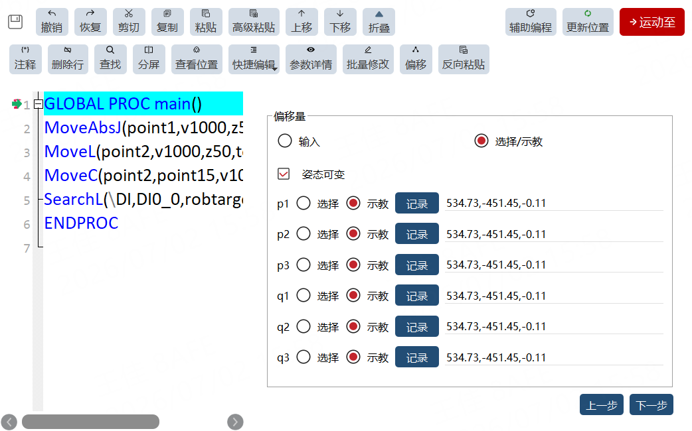Screen dimensions: 692x431
Task: Open 高级粘贴 advanced paste
Action: click(254, 22)
